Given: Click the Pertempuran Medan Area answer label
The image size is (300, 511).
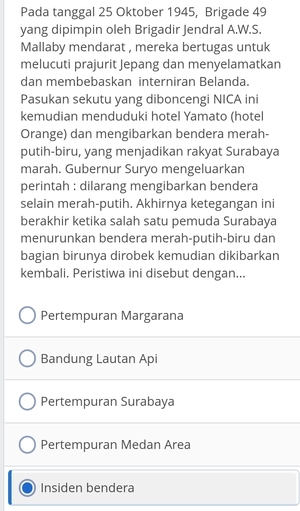Looking at the screenshot, I should click(x=116, y=445).
